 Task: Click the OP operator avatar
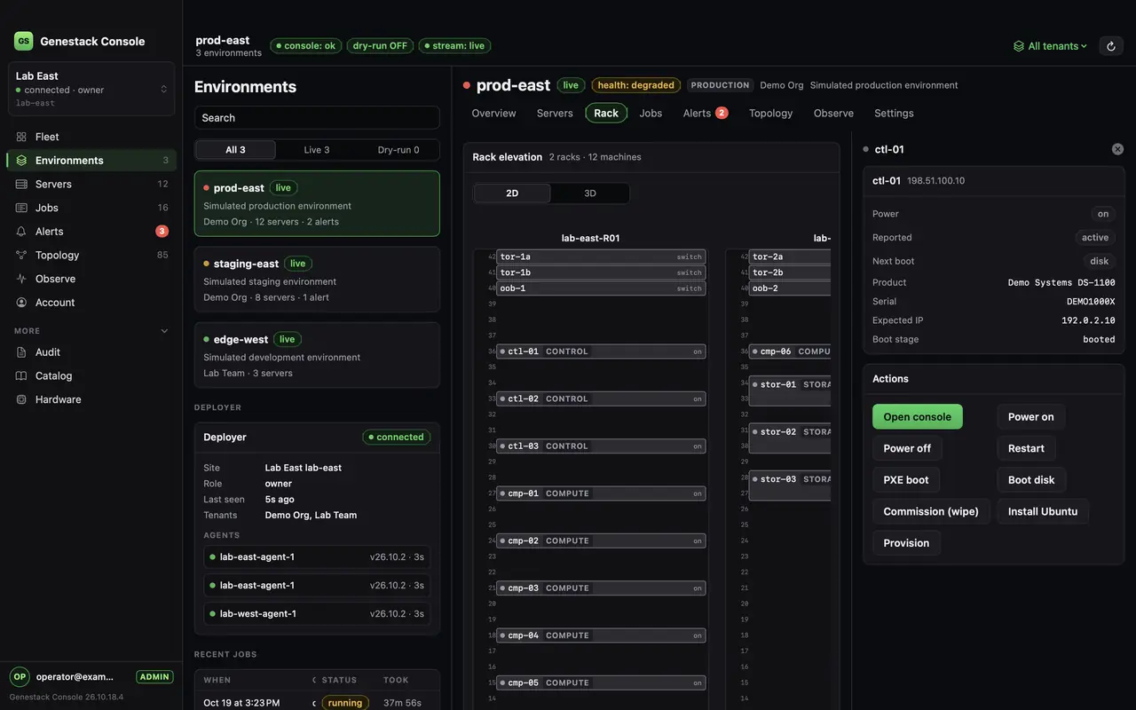pos(20,676)
